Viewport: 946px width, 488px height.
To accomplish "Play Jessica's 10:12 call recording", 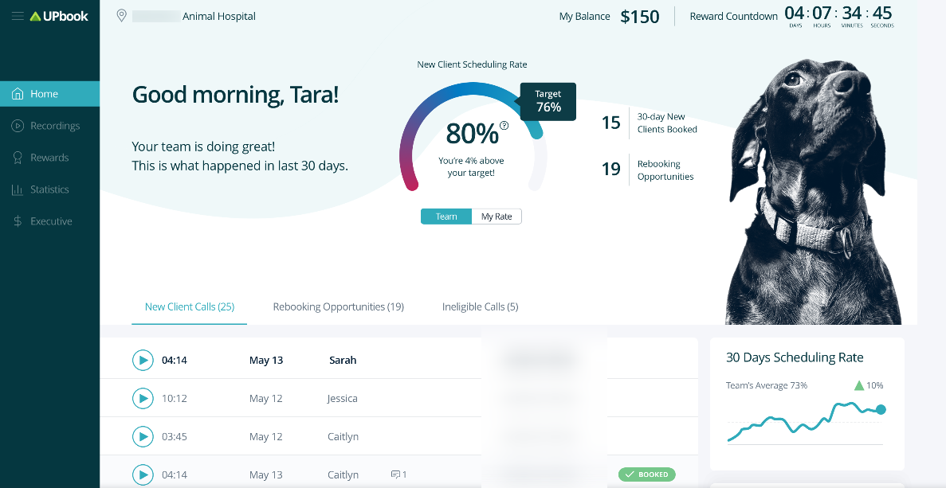I will [x=143, y=398].
